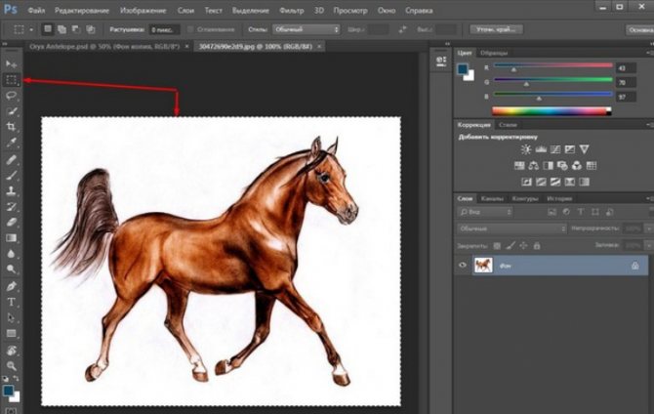Screen dimensions: 654x414
Task: Select the Crop tool
Action: [x=12, y=127]
